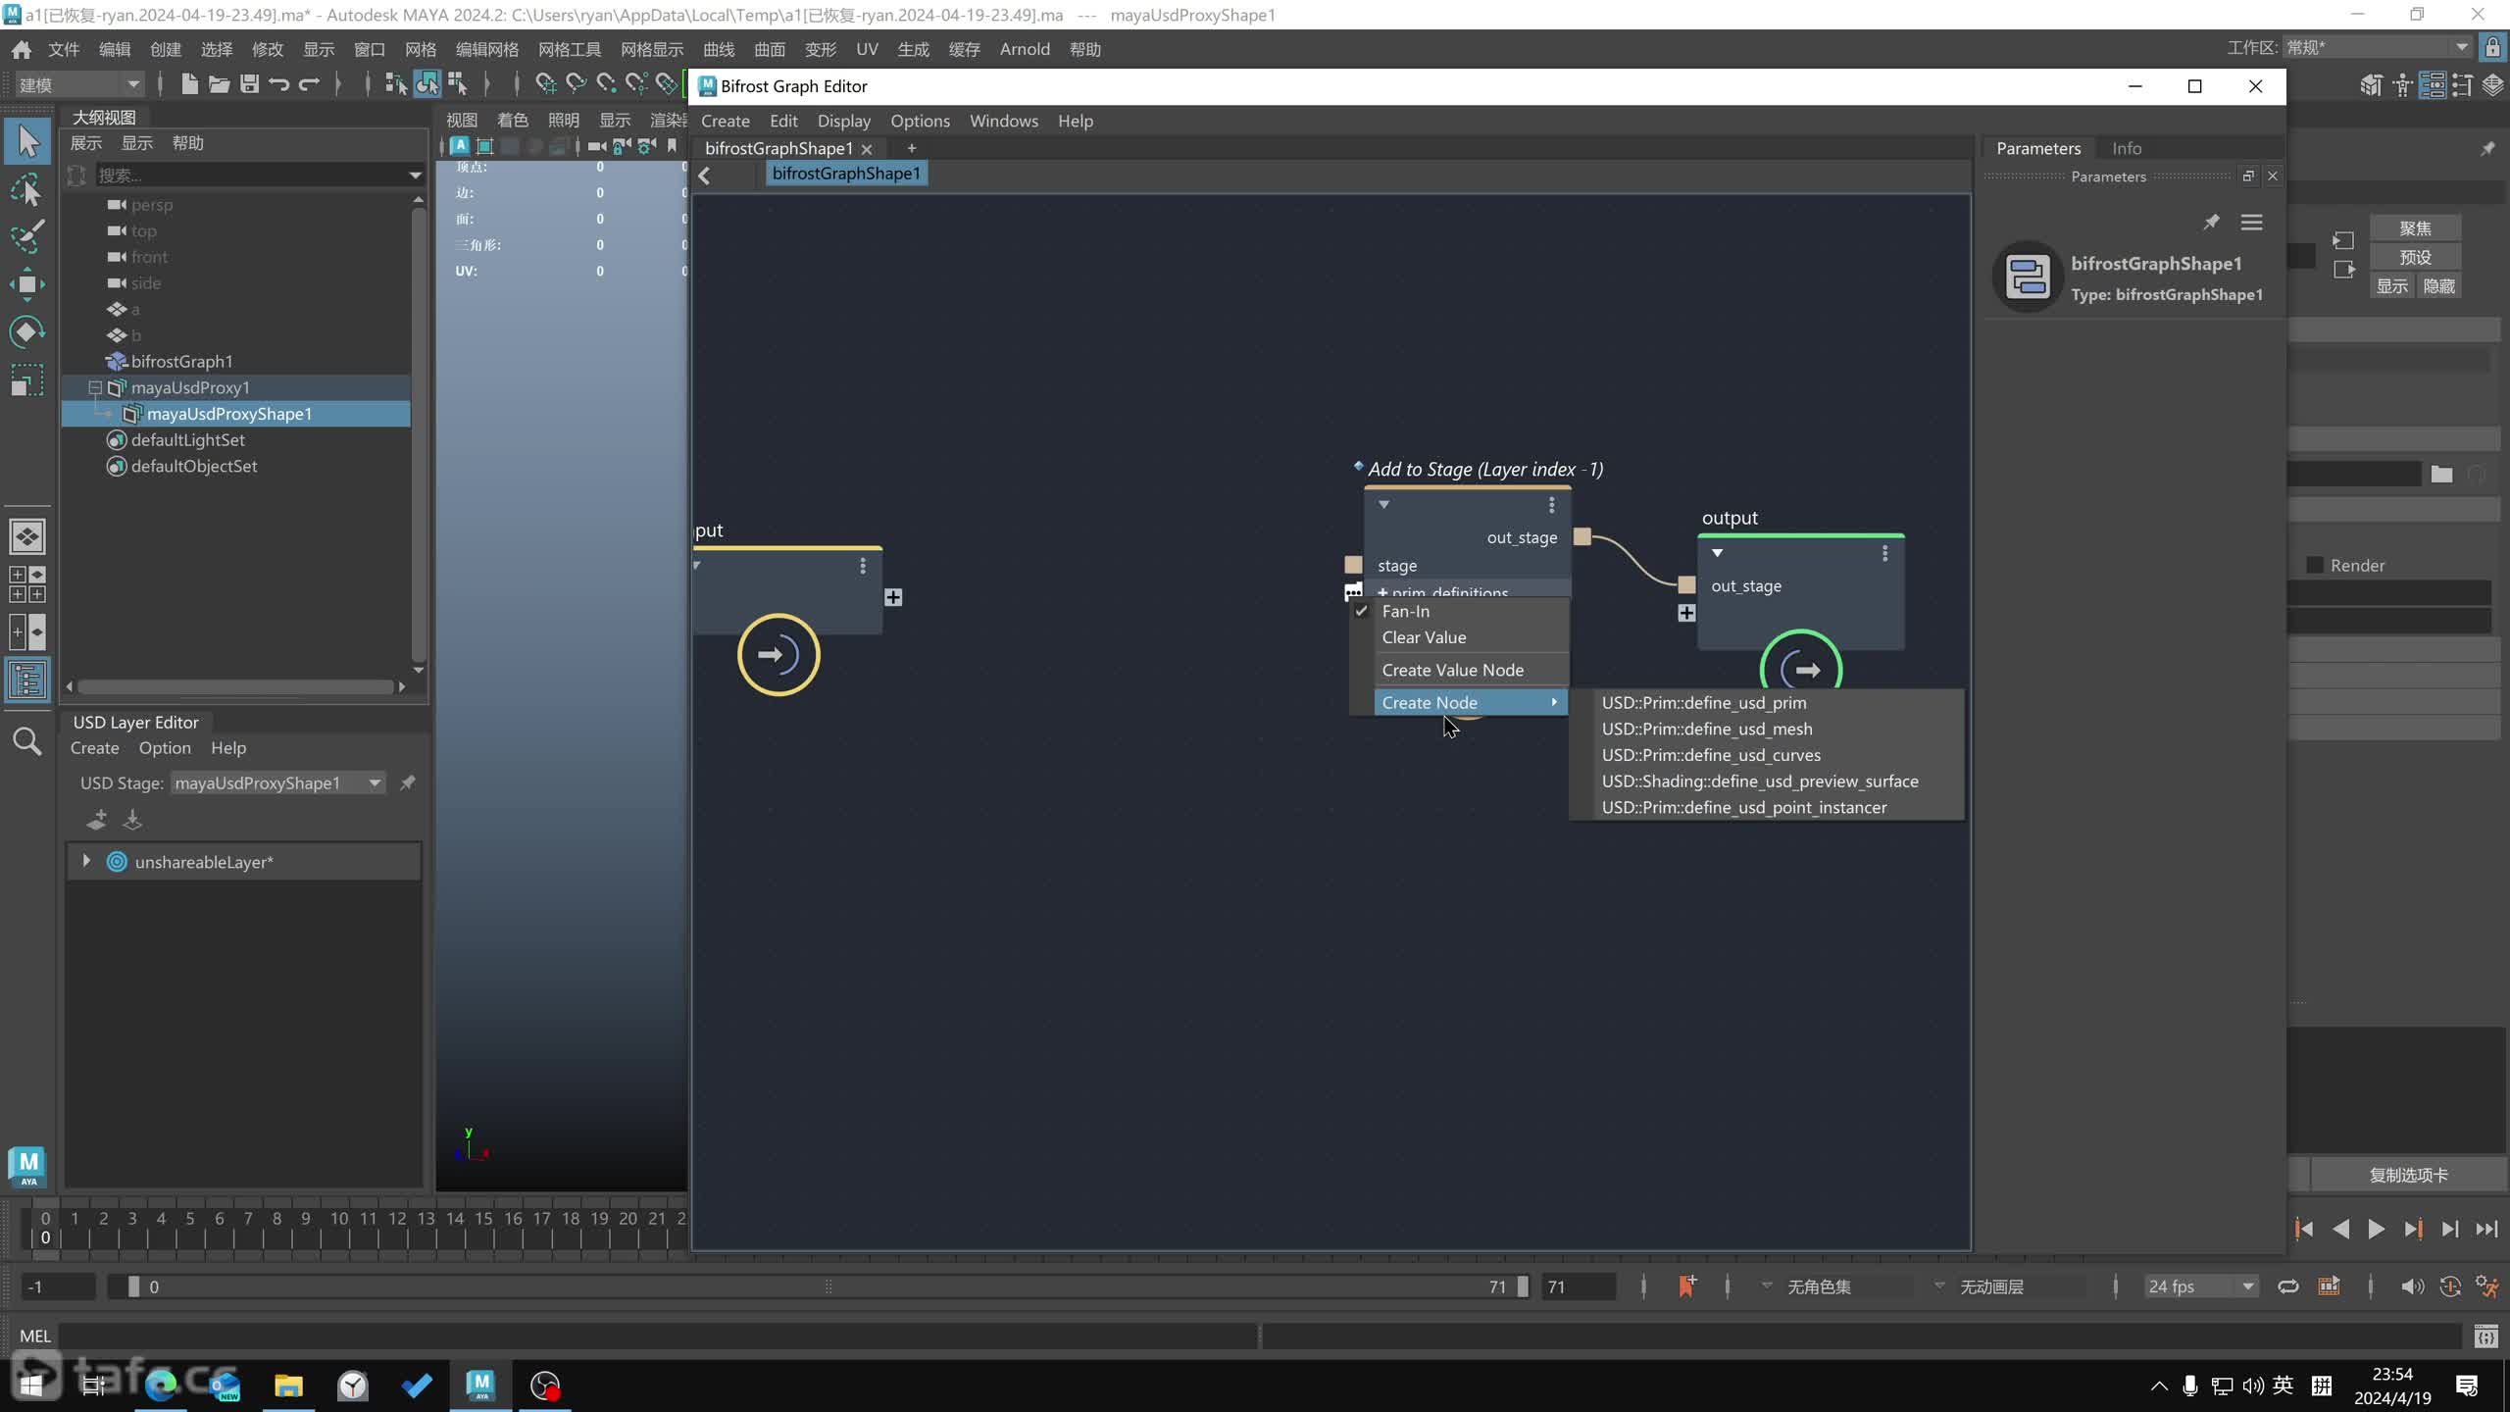Click play forward on timeline controls
Viewport: 2510px width, 1412px height.
point(2376,1229)
